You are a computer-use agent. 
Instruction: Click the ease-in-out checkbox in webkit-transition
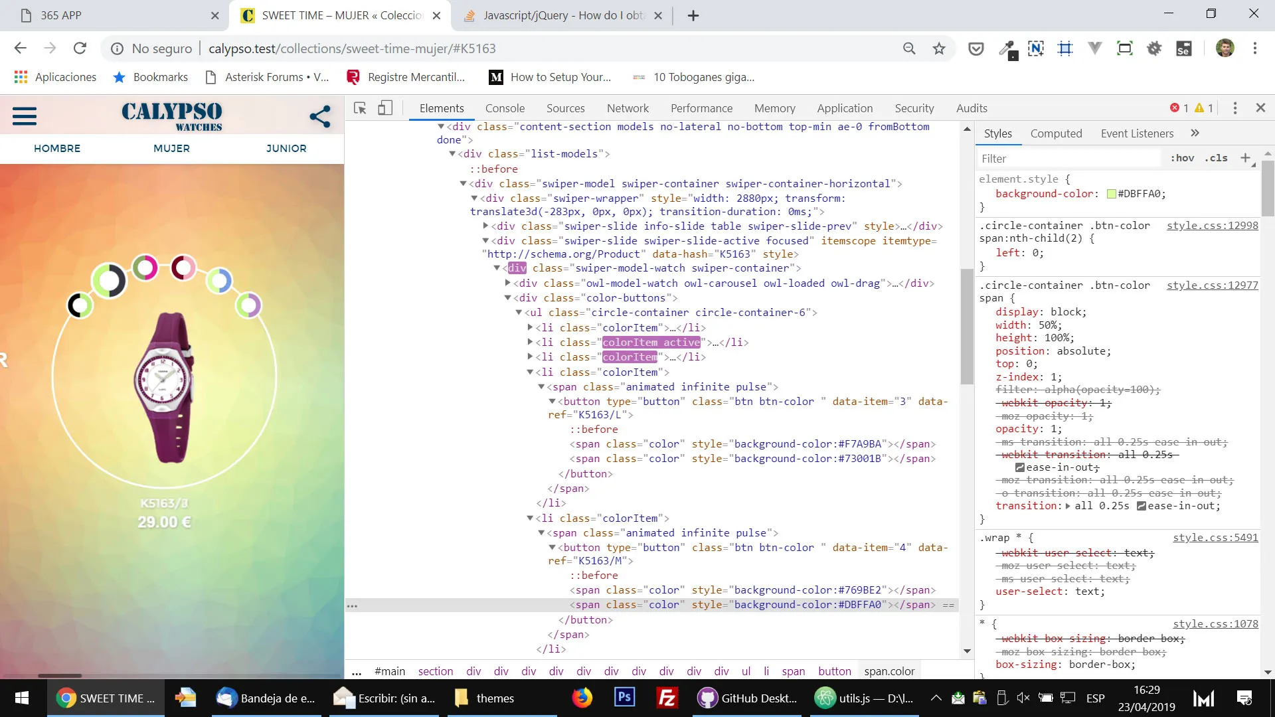[x=1020, y=467]
